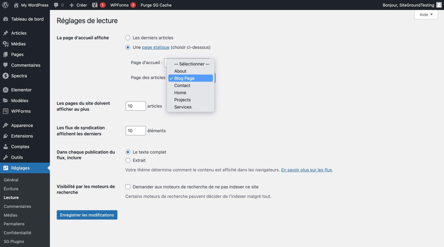Click the Apparence brush icon
This screenshot has height=247, width=444.
point(6,125)
